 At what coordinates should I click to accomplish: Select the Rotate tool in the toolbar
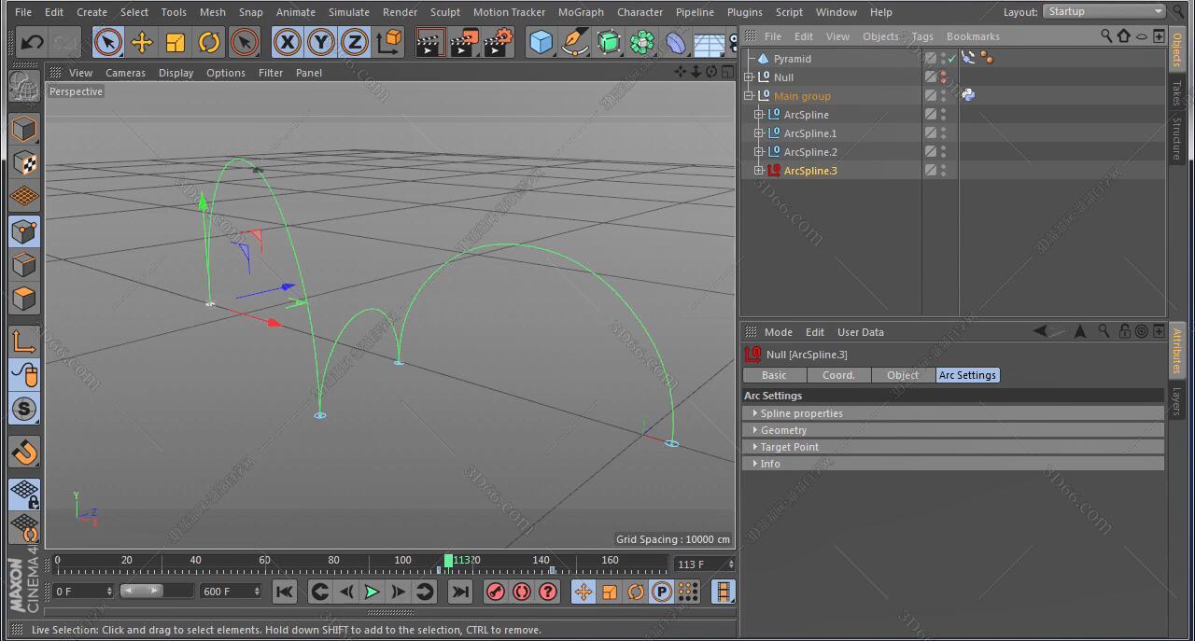[x=208, y=42]
